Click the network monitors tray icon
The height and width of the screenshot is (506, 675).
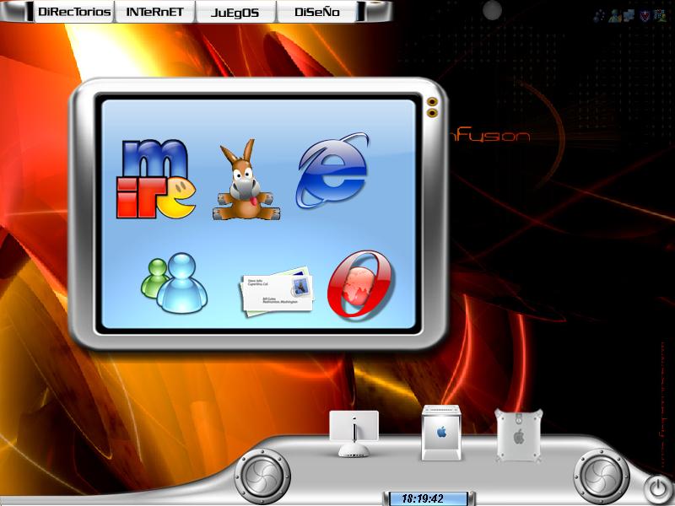coord(629,15)
